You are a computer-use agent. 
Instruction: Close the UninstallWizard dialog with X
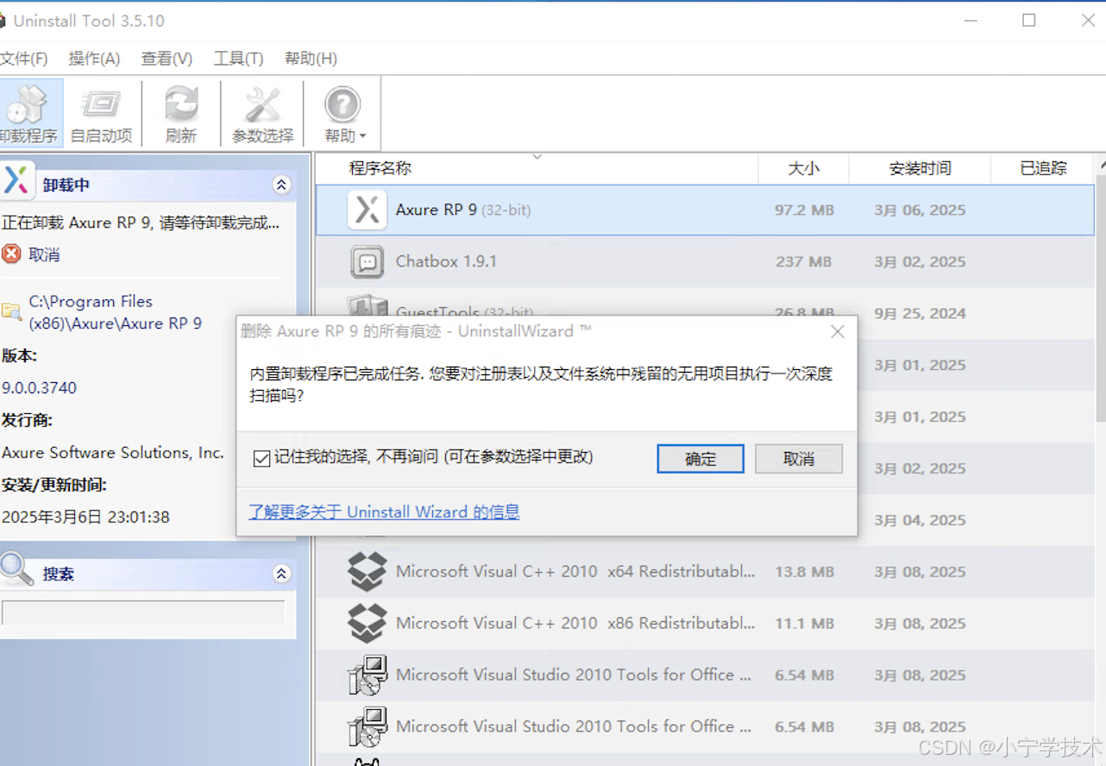[x=837, y=331]
